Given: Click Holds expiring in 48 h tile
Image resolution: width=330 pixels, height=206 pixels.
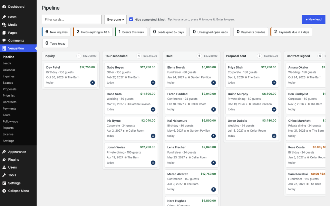Looking at the screenshot, I should [92, 32].
